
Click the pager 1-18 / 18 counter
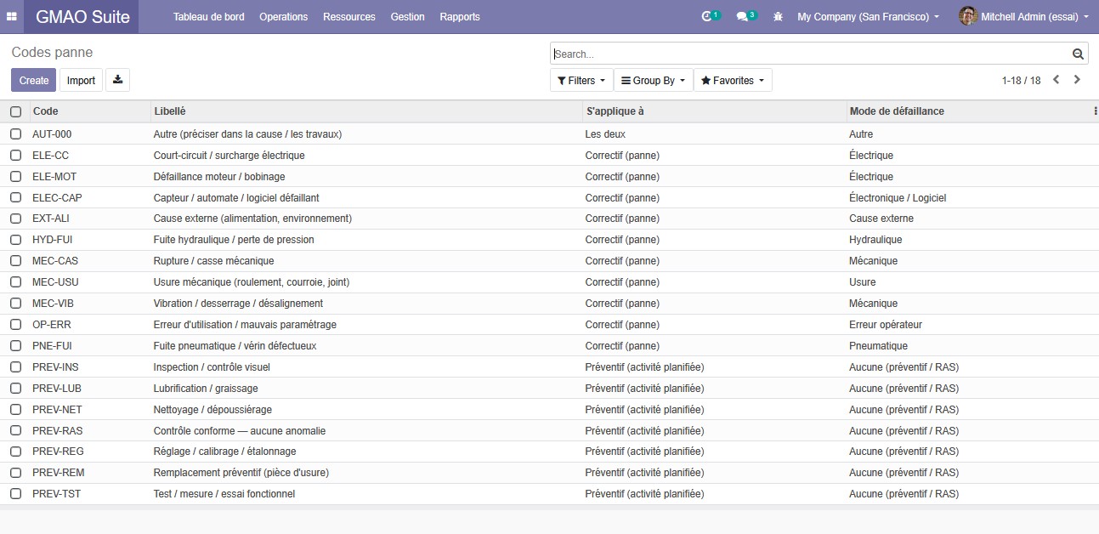(1021, 80)
